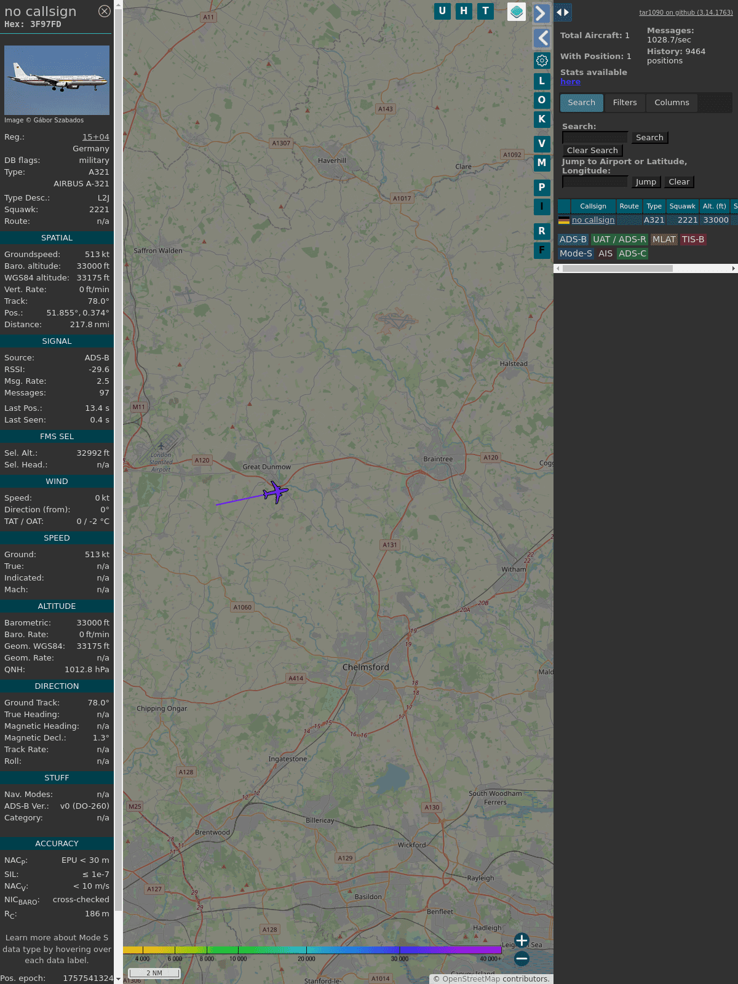Zoom in with the plus button
This screenshot has width=738, height=984.
point(522,940)
